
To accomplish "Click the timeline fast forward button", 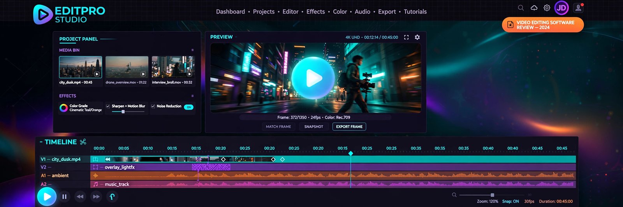I will coord(96,197).
